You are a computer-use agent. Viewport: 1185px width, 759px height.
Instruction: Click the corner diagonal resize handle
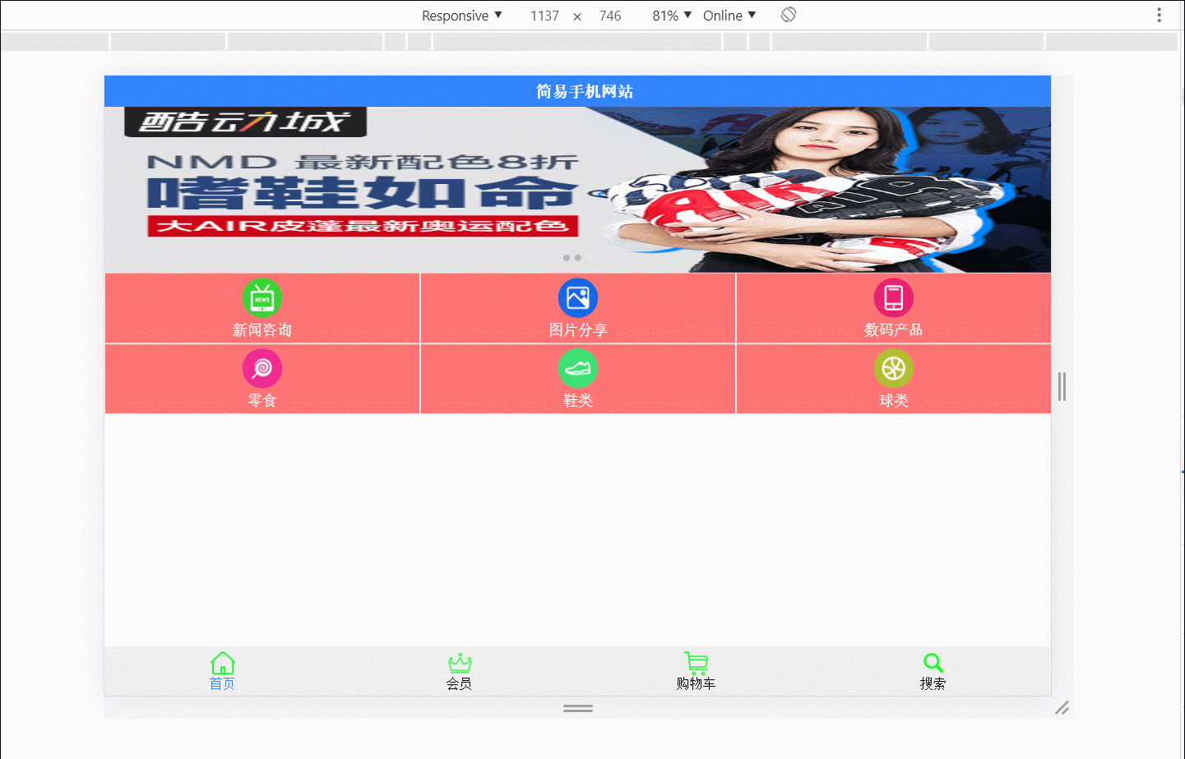click(x=1062, y=708)
